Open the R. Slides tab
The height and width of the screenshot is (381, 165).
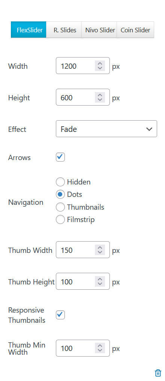pyautogui.click(x=64, y=30)
